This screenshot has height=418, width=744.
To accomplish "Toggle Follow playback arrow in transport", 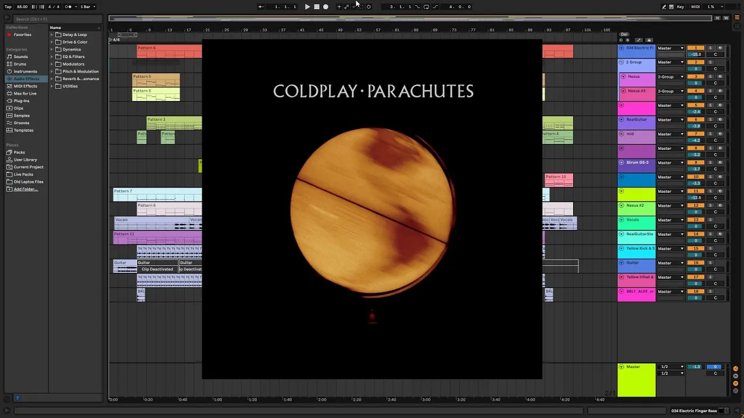I will [x=261, y=7].
